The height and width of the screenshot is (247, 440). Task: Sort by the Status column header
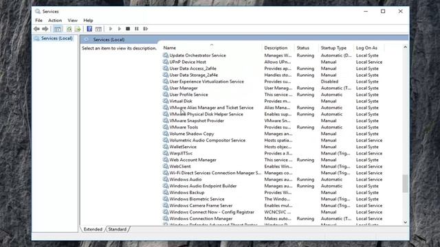pyautogui.click(x=307, y=48)
